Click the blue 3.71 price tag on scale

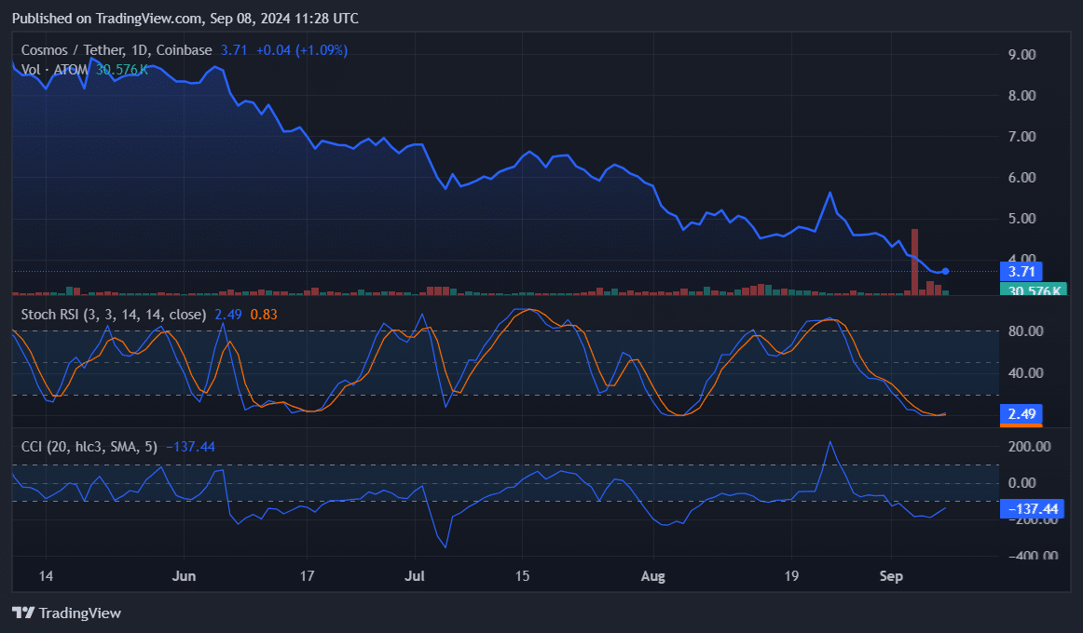tap(1021, 271)
